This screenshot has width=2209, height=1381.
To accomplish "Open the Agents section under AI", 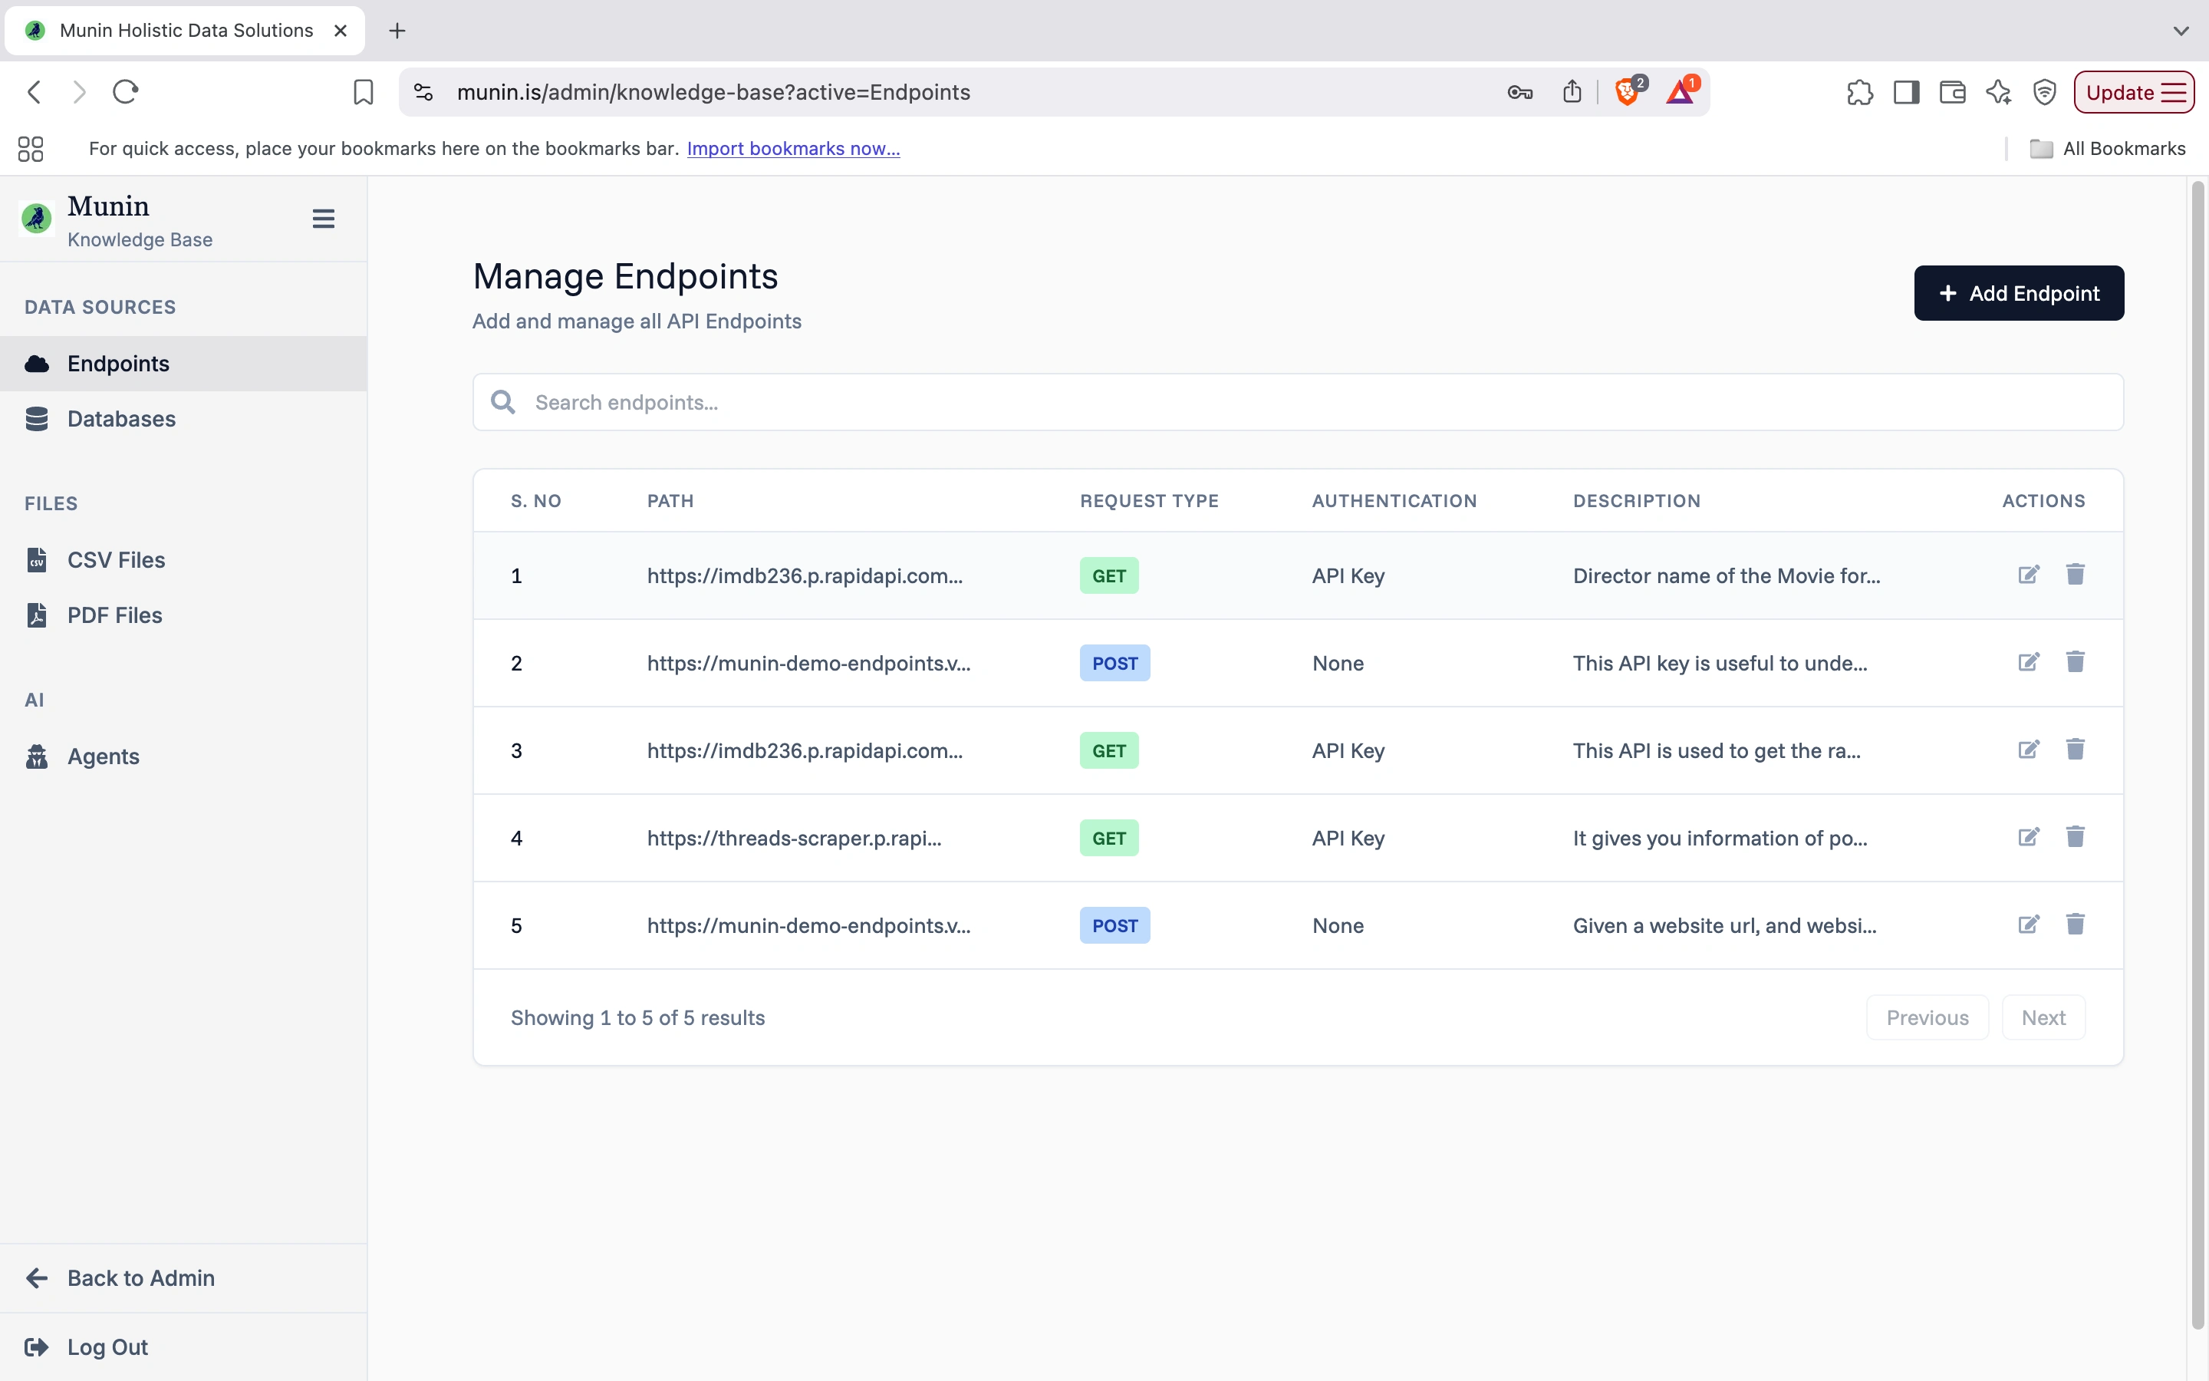I will [x=103, y=756].
